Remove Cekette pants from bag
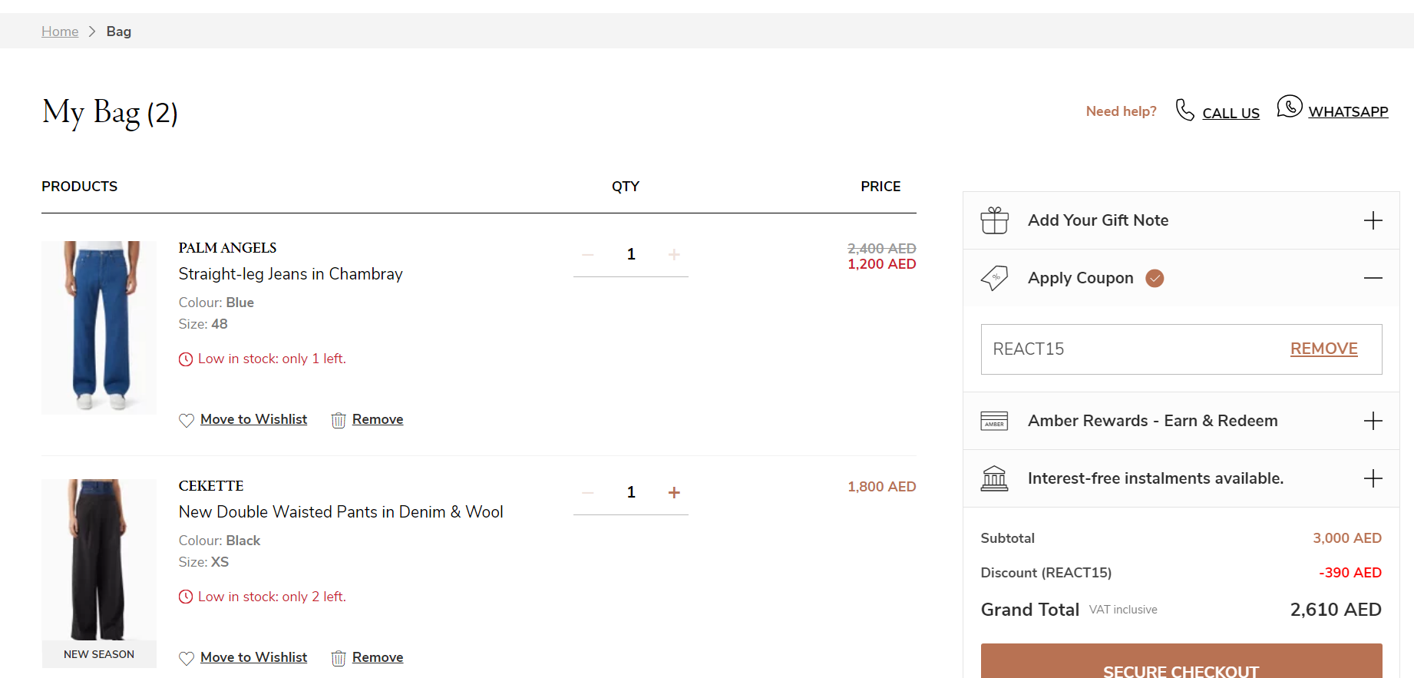The image size is (1414, 678). click(x=378, y=657)
